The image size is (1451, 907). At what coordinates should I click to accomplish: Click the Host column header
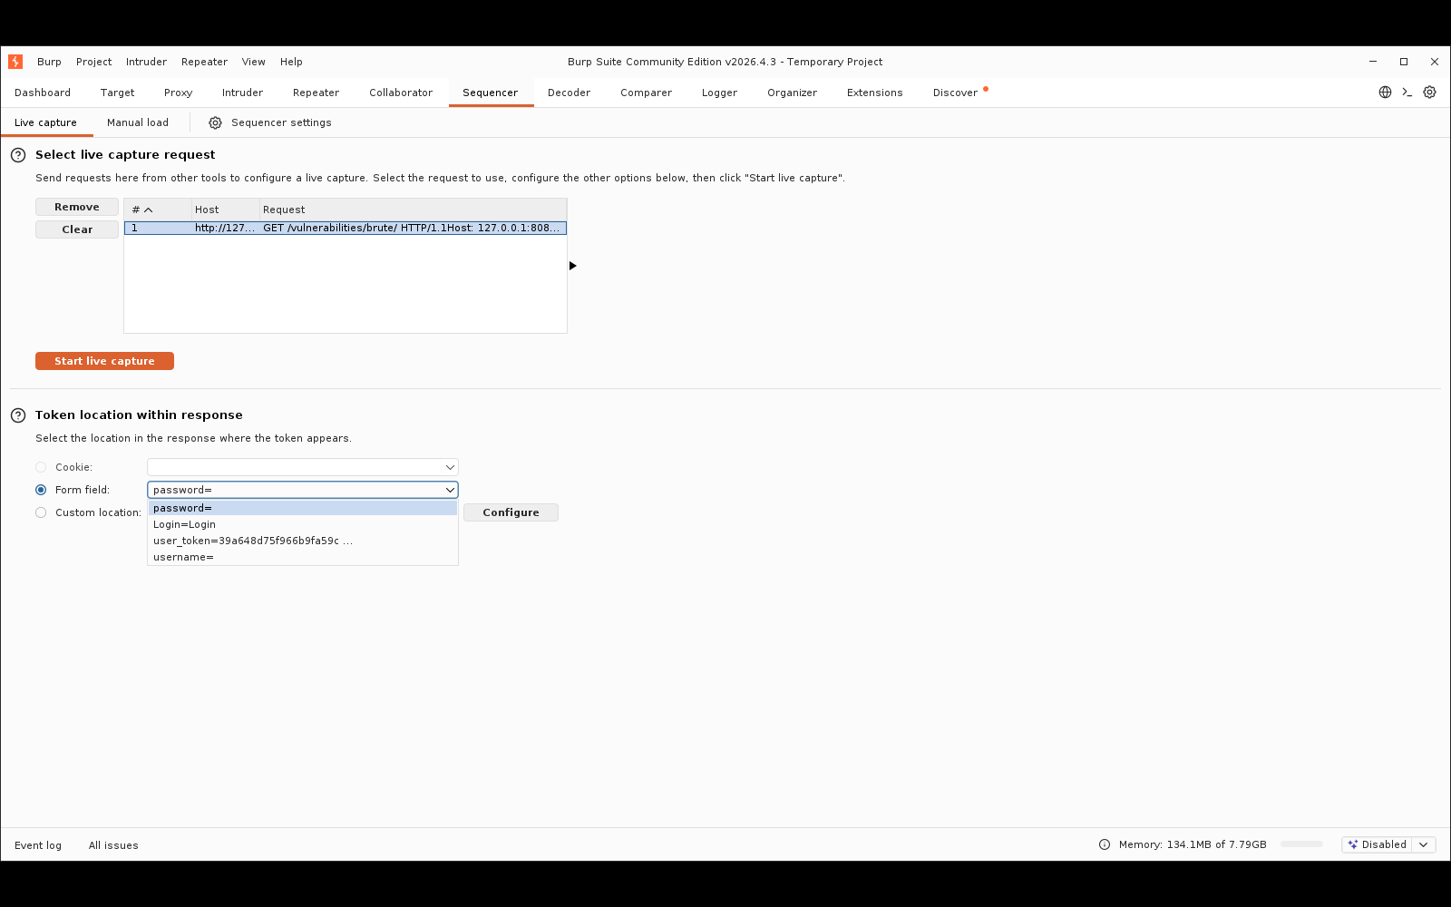[x=226, y=210]
